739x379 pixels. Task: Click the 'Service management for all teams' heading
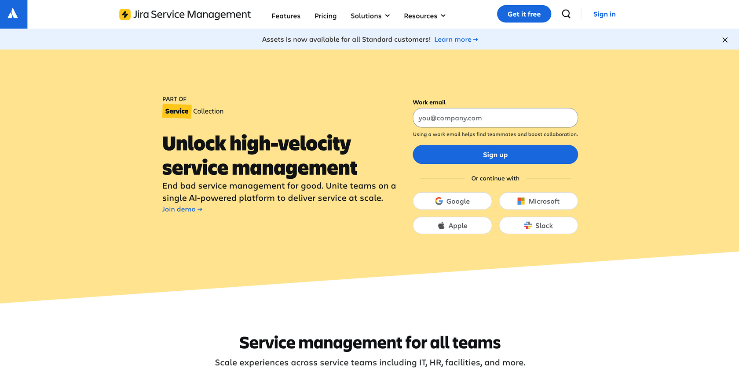pyautogui.click(x=370, y=343)
